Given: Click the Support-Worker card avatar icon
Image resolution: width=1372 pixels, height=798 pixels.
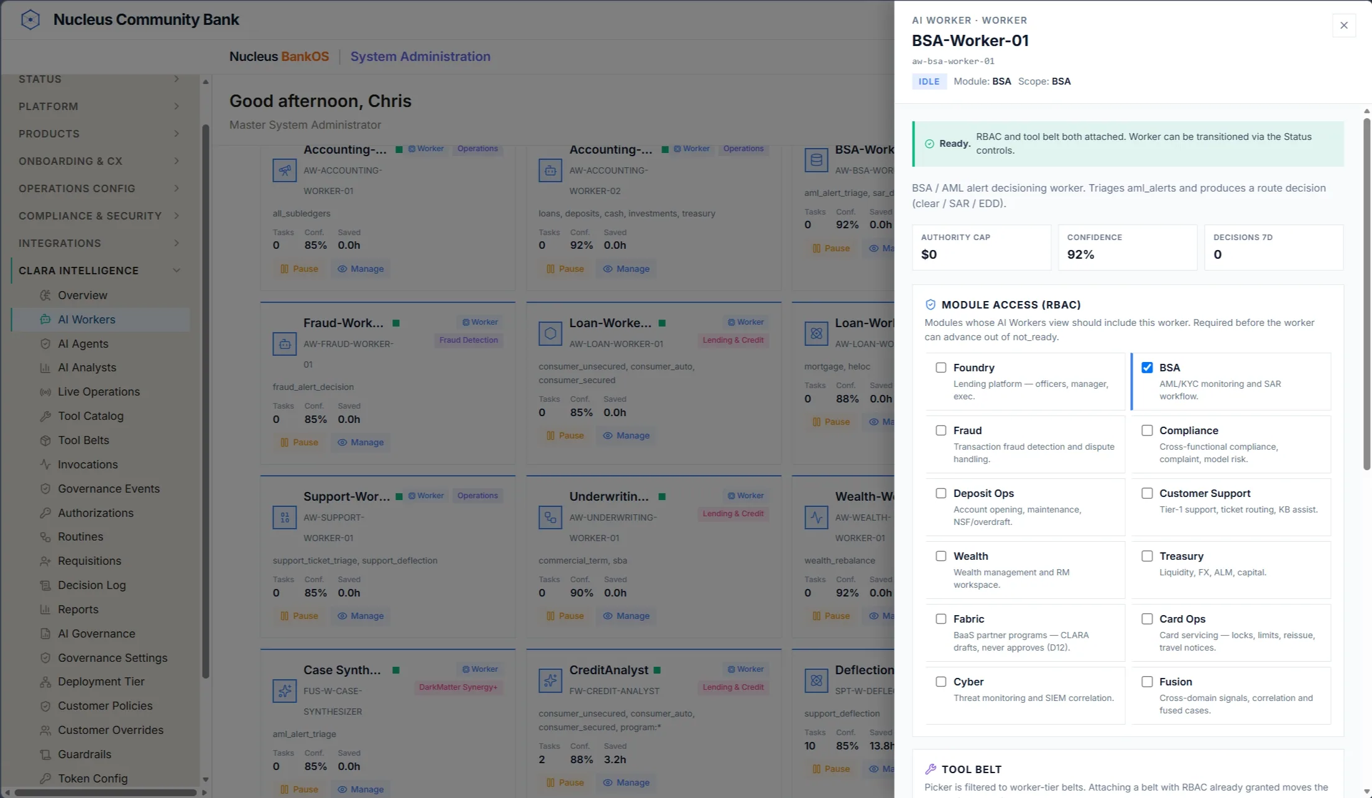Looking at the screenshot, I should point(285,517).
